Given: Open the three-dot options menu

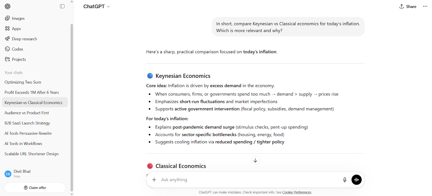Looking at the screenshot, I should coord(425,6).
